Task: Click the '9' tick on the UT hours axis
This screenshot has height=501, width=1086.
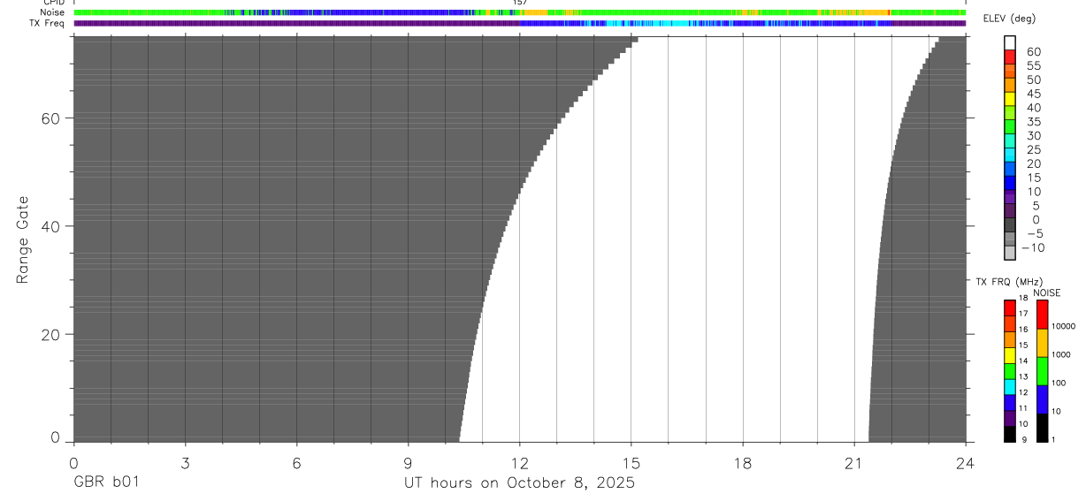Action: [x=408, y=462]
